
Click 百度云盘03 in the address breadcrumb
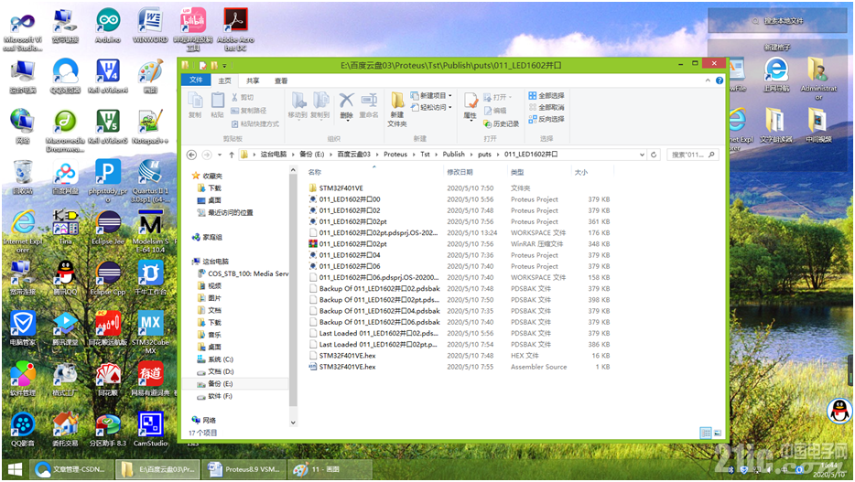coord(353,155)
